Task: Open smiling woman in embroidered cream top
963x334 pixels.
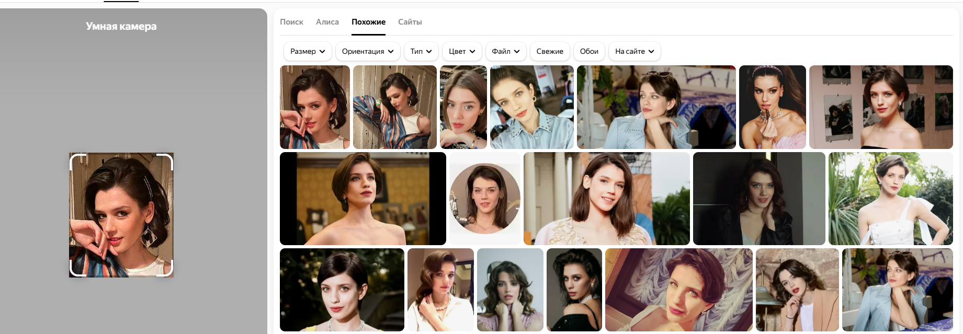Action: pyautogui.click(x=607, y=199)
